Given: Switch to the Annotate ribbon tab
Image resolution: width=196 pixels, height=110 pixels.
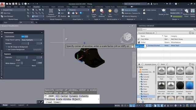Looking at the screenshot, I should 61,7.
